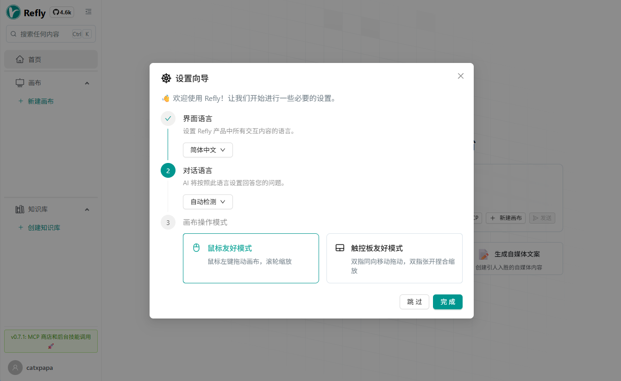Open the 自动检测 conversation language dropdown
This screenshot has width=621, height=381.
208,202
